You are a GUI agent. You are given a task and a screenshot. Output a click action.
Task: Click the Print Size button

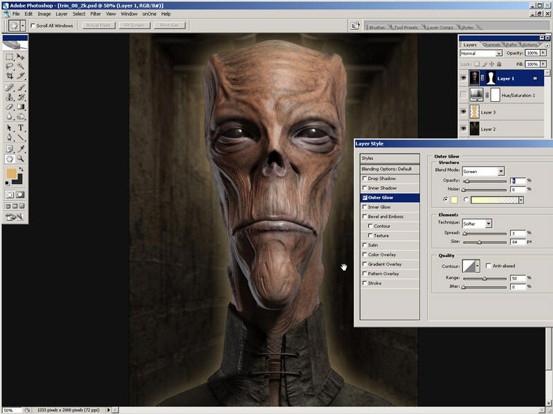coord(170,26)
